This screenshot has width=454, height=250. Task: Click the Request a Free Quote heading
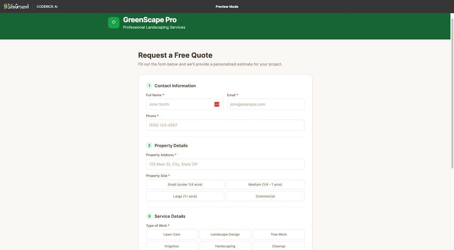[175, 55]
